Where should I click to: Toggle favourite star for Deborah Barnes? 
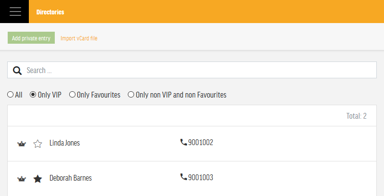37,179
